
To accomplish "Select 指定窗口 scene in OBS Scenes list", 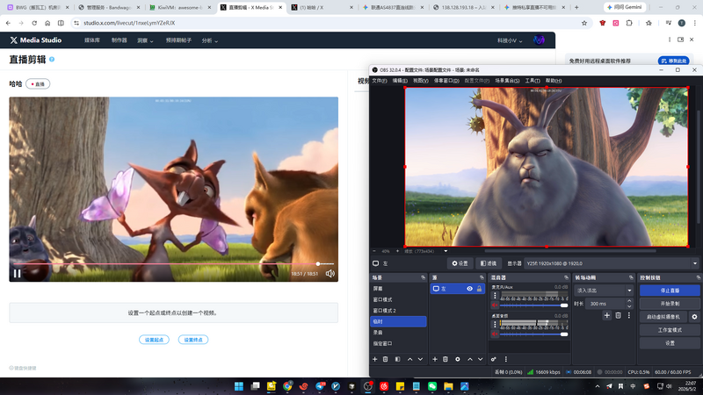I will pyautogui.click(x=398, y=343).
